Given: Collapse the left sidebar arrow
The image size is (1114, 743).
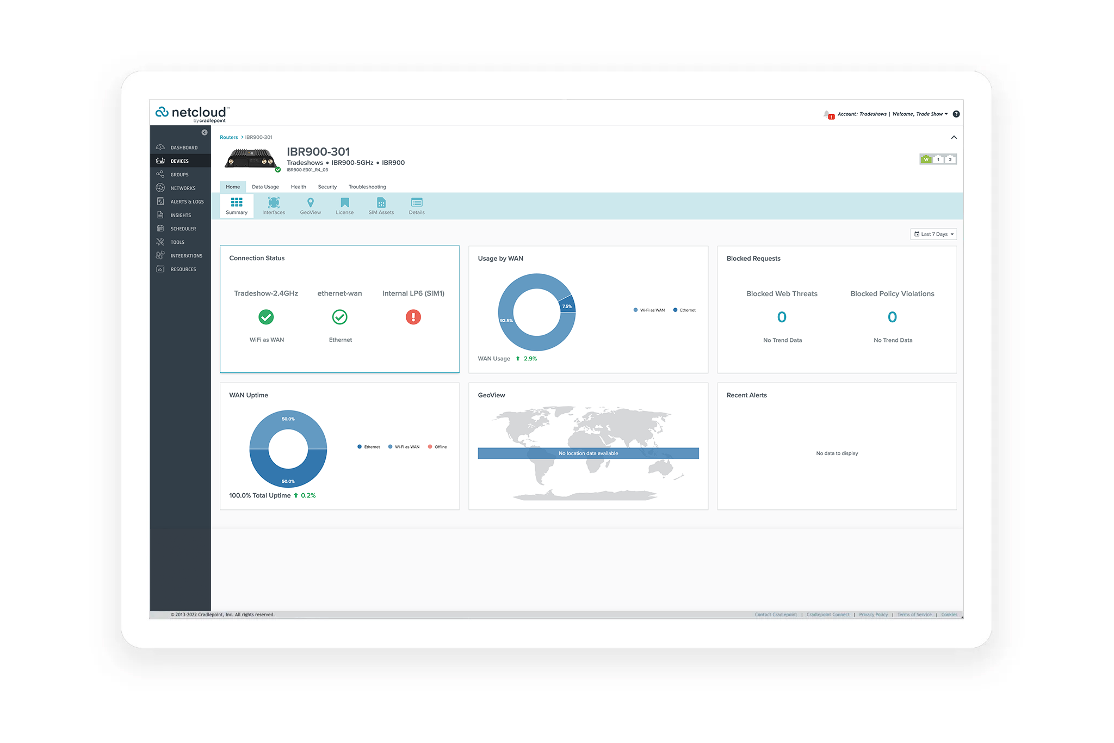Looking at the screenshot, I should 205,132.
